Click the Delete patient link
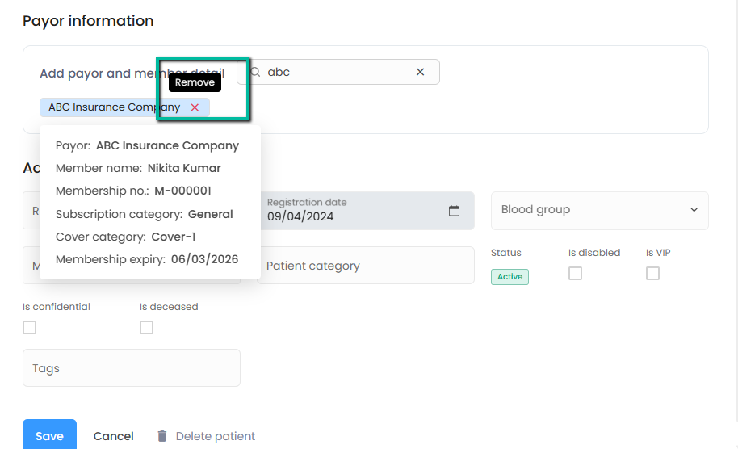The image size is (738, 449). pos(215,436)
